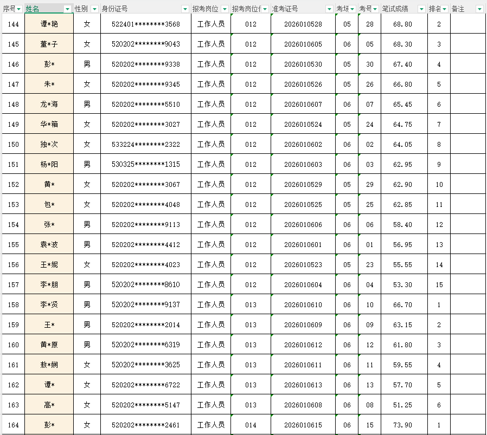
Task: Select score cell 67.40
Action: pos(404,64)
